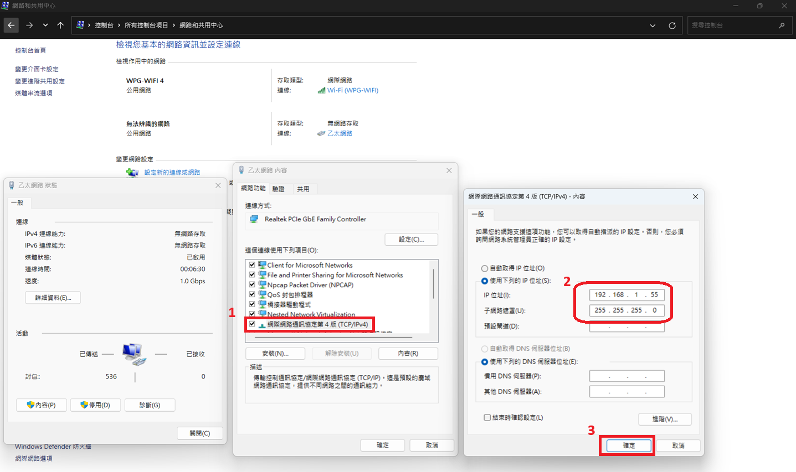796x472 pixels.
Task: Click the Back arrow in navigation bar
Action: pos(11,25)
